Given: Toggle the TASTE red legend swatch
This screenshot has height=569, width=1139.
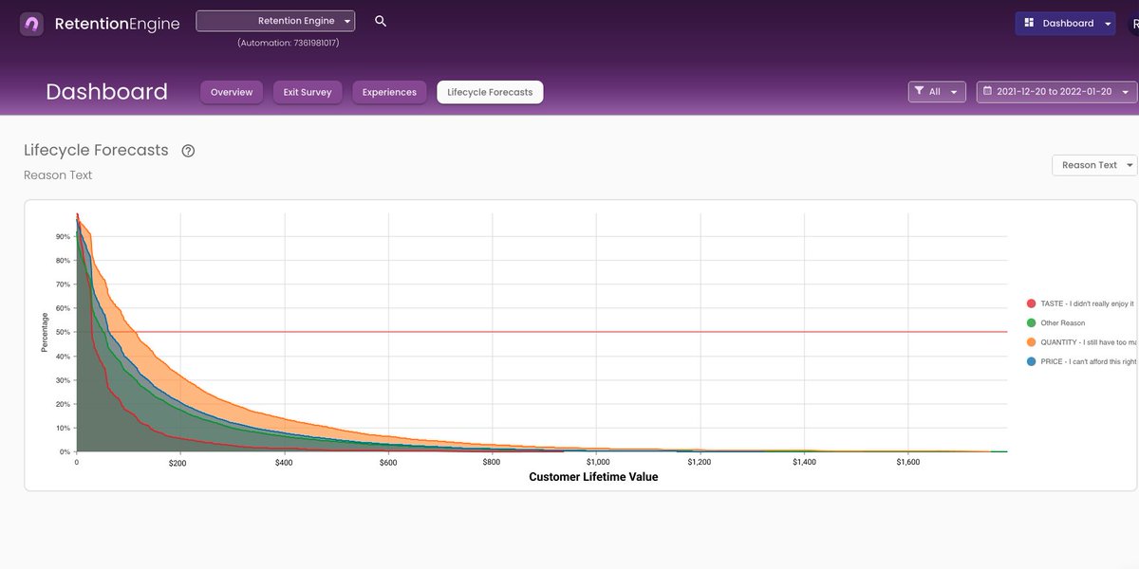Looking at the screenshot, I should 1031,303.
